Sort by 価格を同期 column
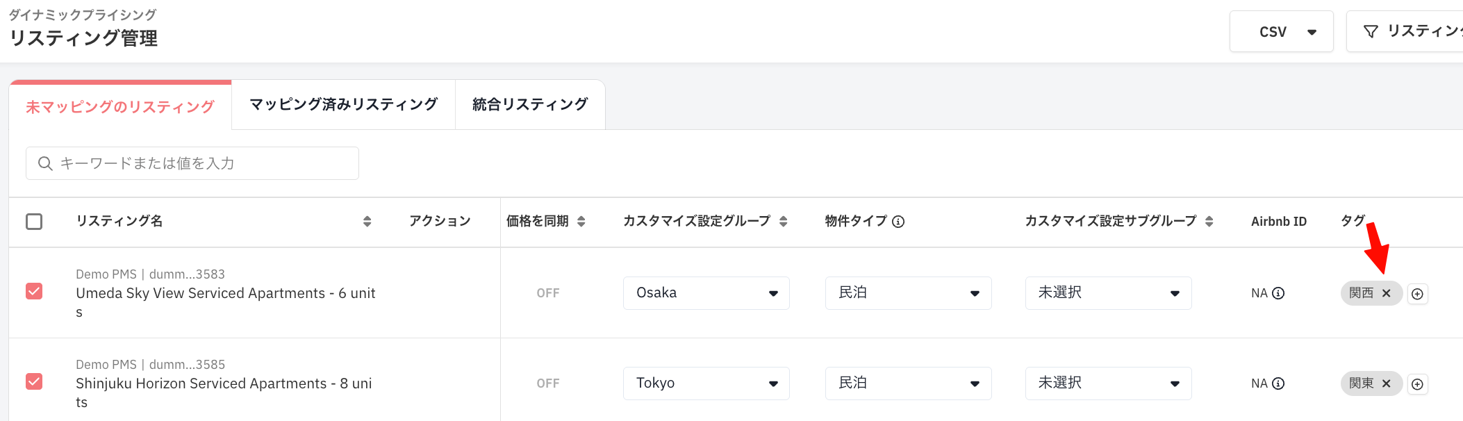This screenshot has width=1463, height=421. 581,222
